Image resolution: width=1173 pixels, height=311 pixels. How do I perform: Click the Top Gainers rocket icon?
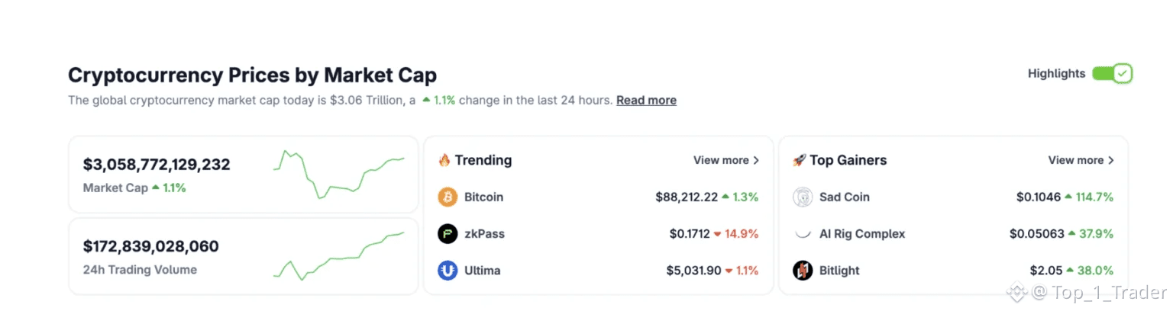click(799, 160)
